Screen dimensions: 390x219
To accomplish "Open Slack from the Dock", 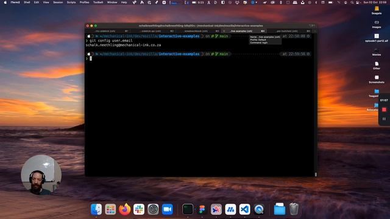I will point(139,209).
